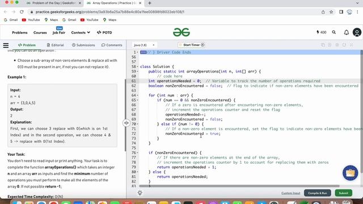The width and height of the screenshot is (363, 204).
Task: Open the Chrome three-dot menu
Action: pyautogui.click(x=357, y=12)
